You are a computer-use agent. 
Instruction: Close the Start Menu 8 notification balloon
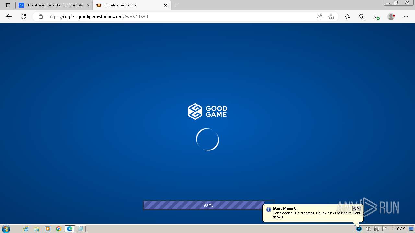point(358,208)
